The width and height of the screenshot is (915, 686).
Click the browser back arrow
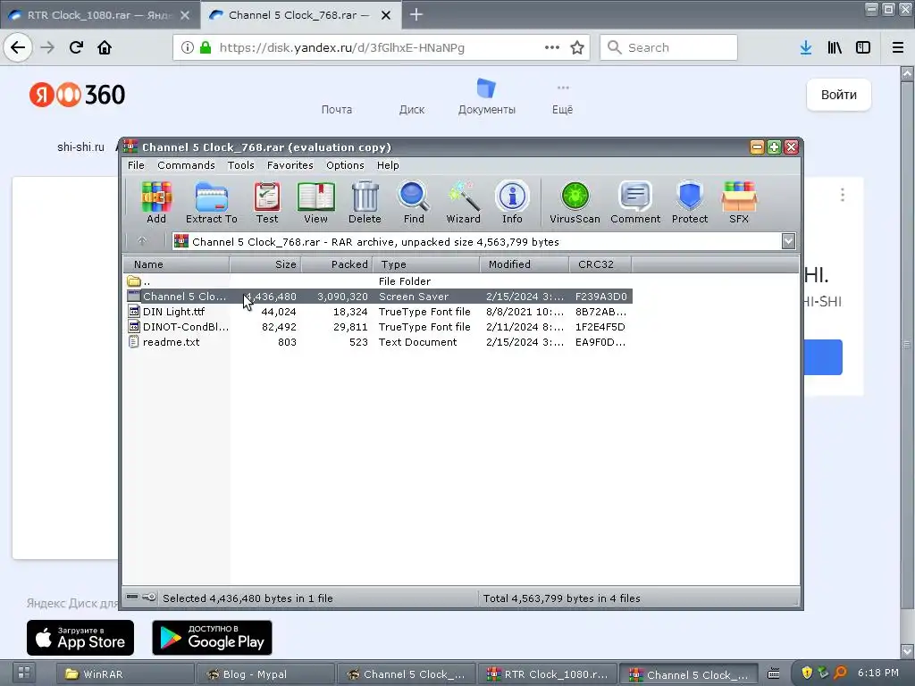(x=18, y=47)
